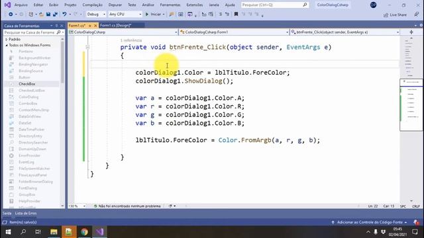Click the feedback icon beside Live Share
Viewport: 424px width, 238px height.
[x=417, y=15]
